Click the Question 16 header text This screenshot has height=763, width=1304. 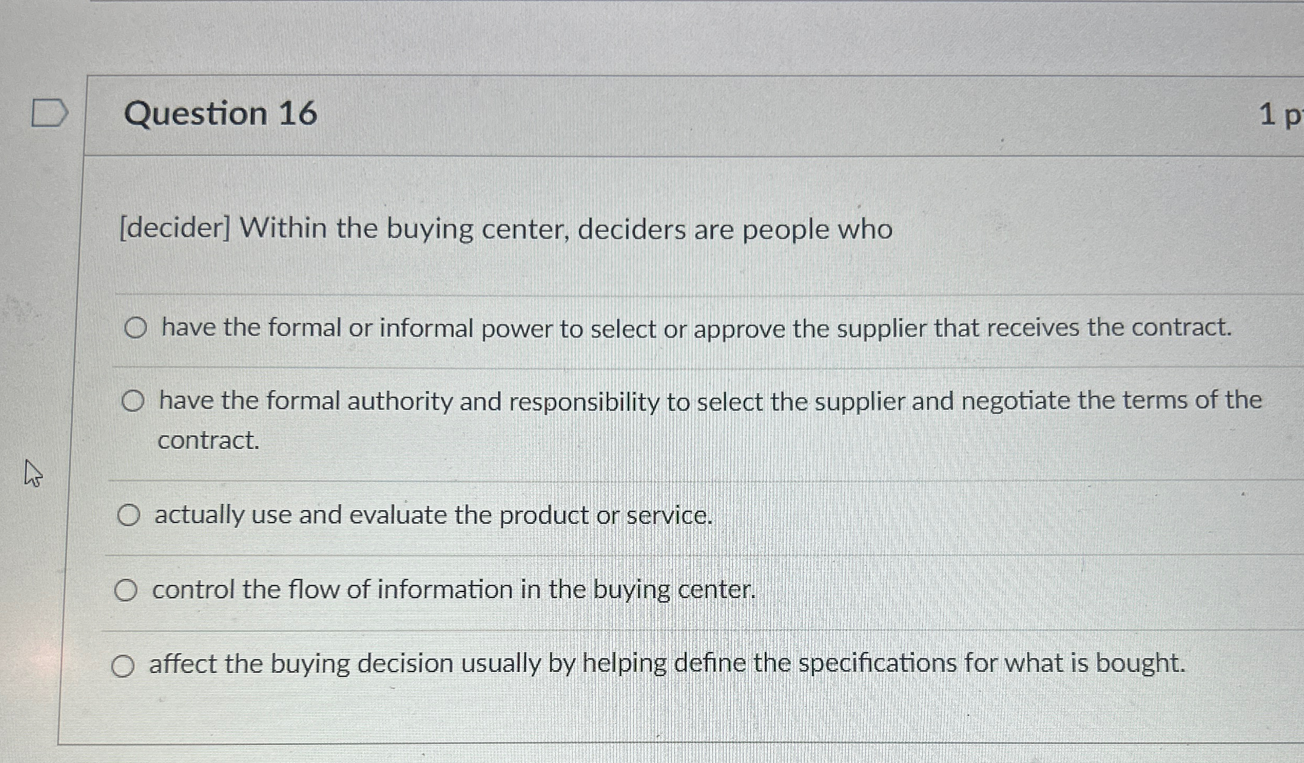tap(221, 112)
